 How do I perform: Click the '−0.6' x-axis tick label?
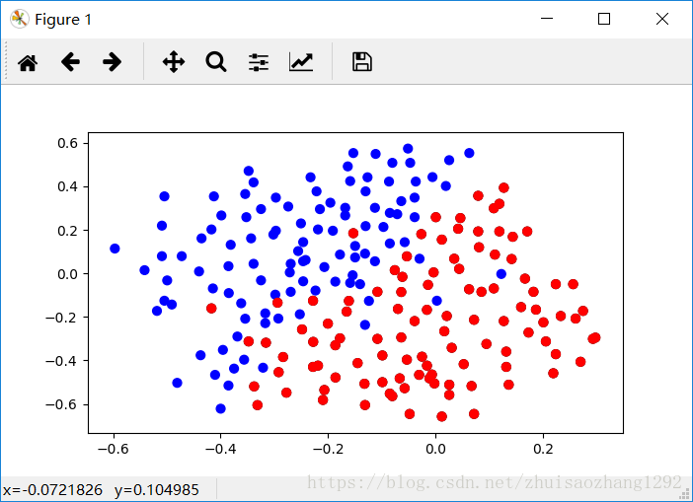point(114,449)
